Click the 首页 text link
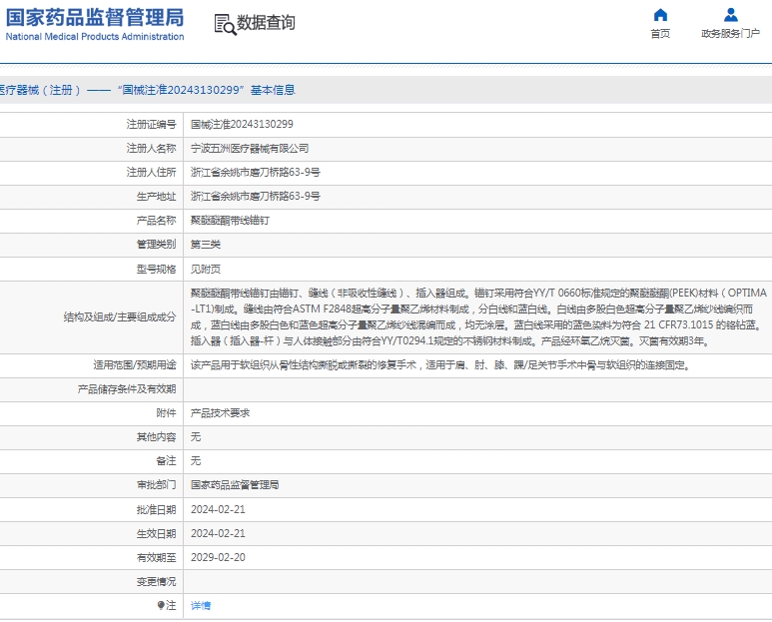This screenshot has width=772, height=622. click(x=660, y=34)
